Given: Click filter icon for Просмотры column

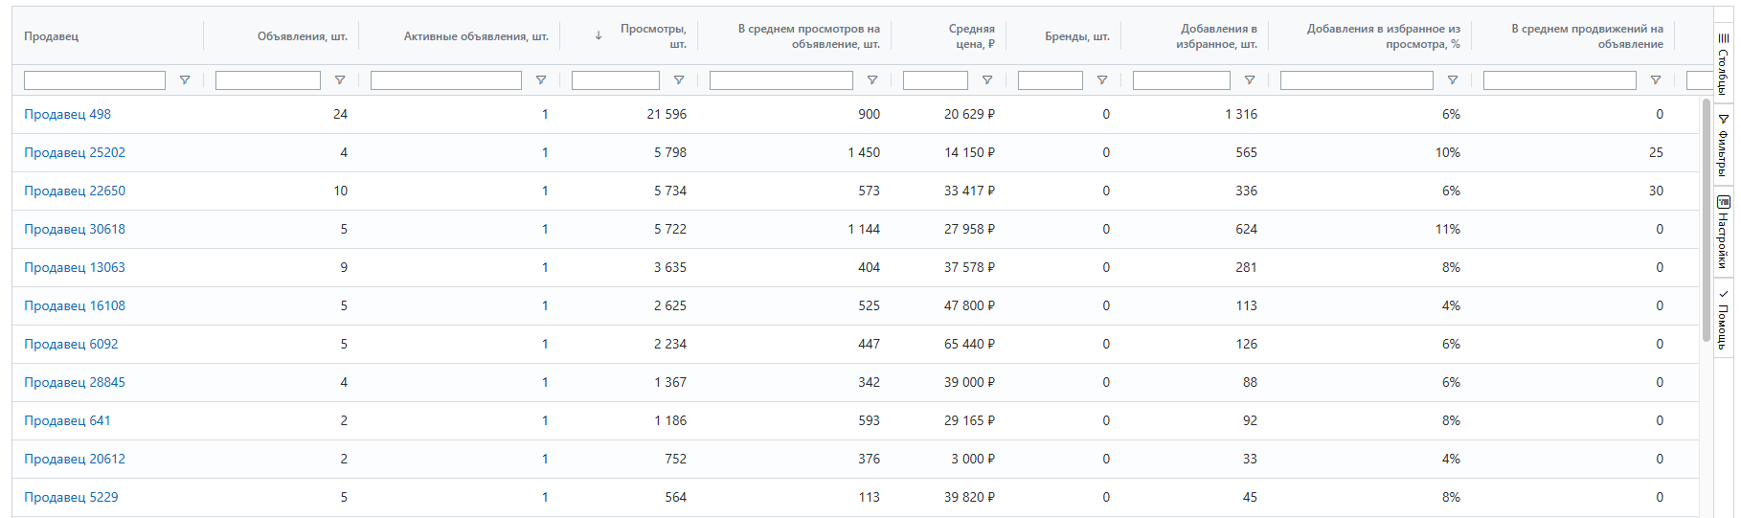Looking at the screenshot, I should click(679, 80).
